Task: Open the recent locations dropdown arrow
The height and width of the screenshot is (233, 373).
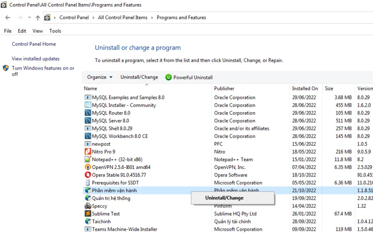Action: click(29, 17)
